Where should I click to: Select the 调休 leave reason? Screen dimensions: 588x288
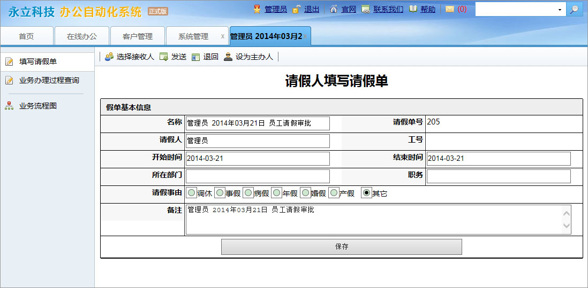point(191,193)
